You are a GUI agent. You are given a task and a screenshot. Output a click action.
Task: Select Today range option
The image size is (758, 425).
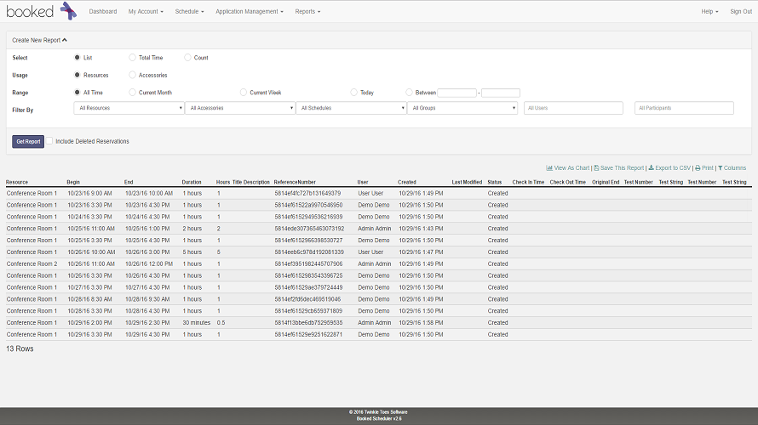[353, 92]
